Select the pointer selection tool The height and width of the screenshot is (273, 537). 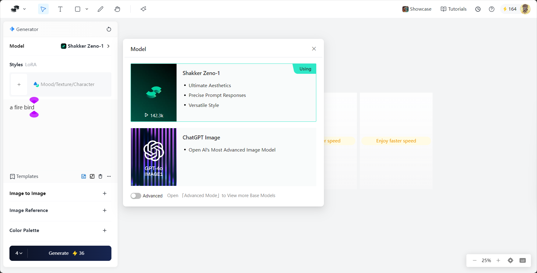tap(43, 9)
